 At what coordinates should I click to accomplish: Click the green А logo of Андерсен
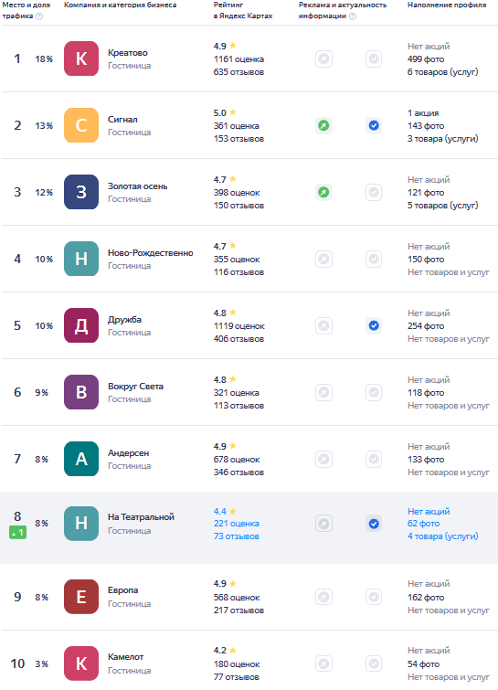[x=81, y=459]
